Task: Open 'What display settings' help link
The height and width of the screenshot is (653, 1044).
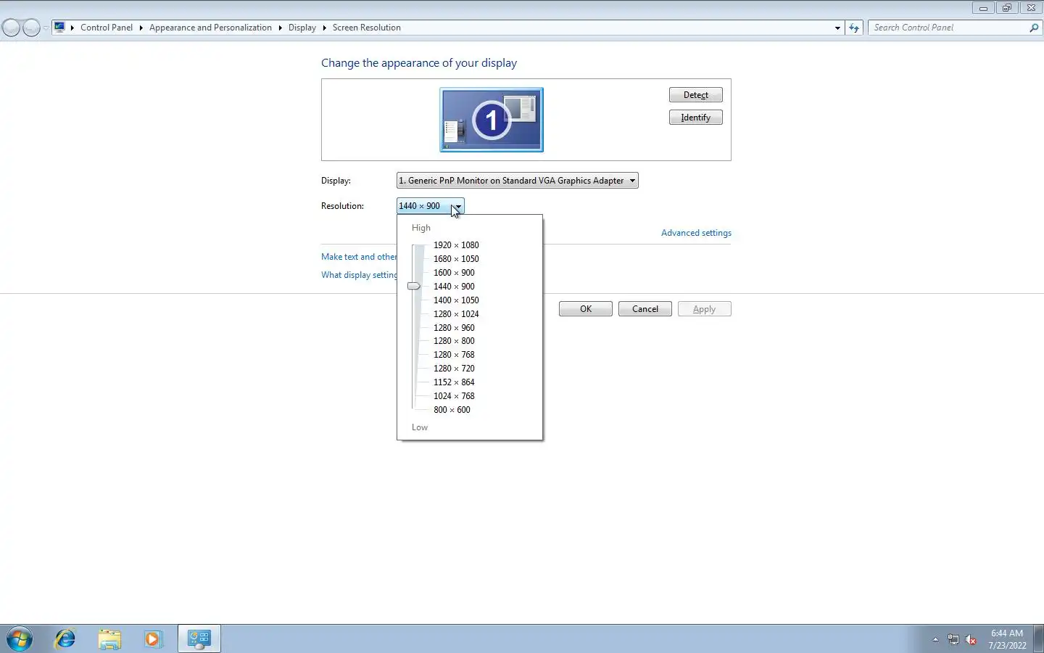Action: pos(359,275)
